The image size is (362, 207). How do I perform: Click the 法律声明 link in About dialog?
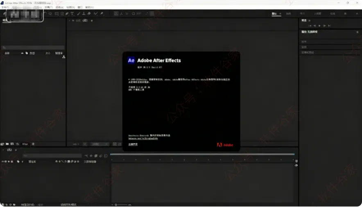[133, 144]
